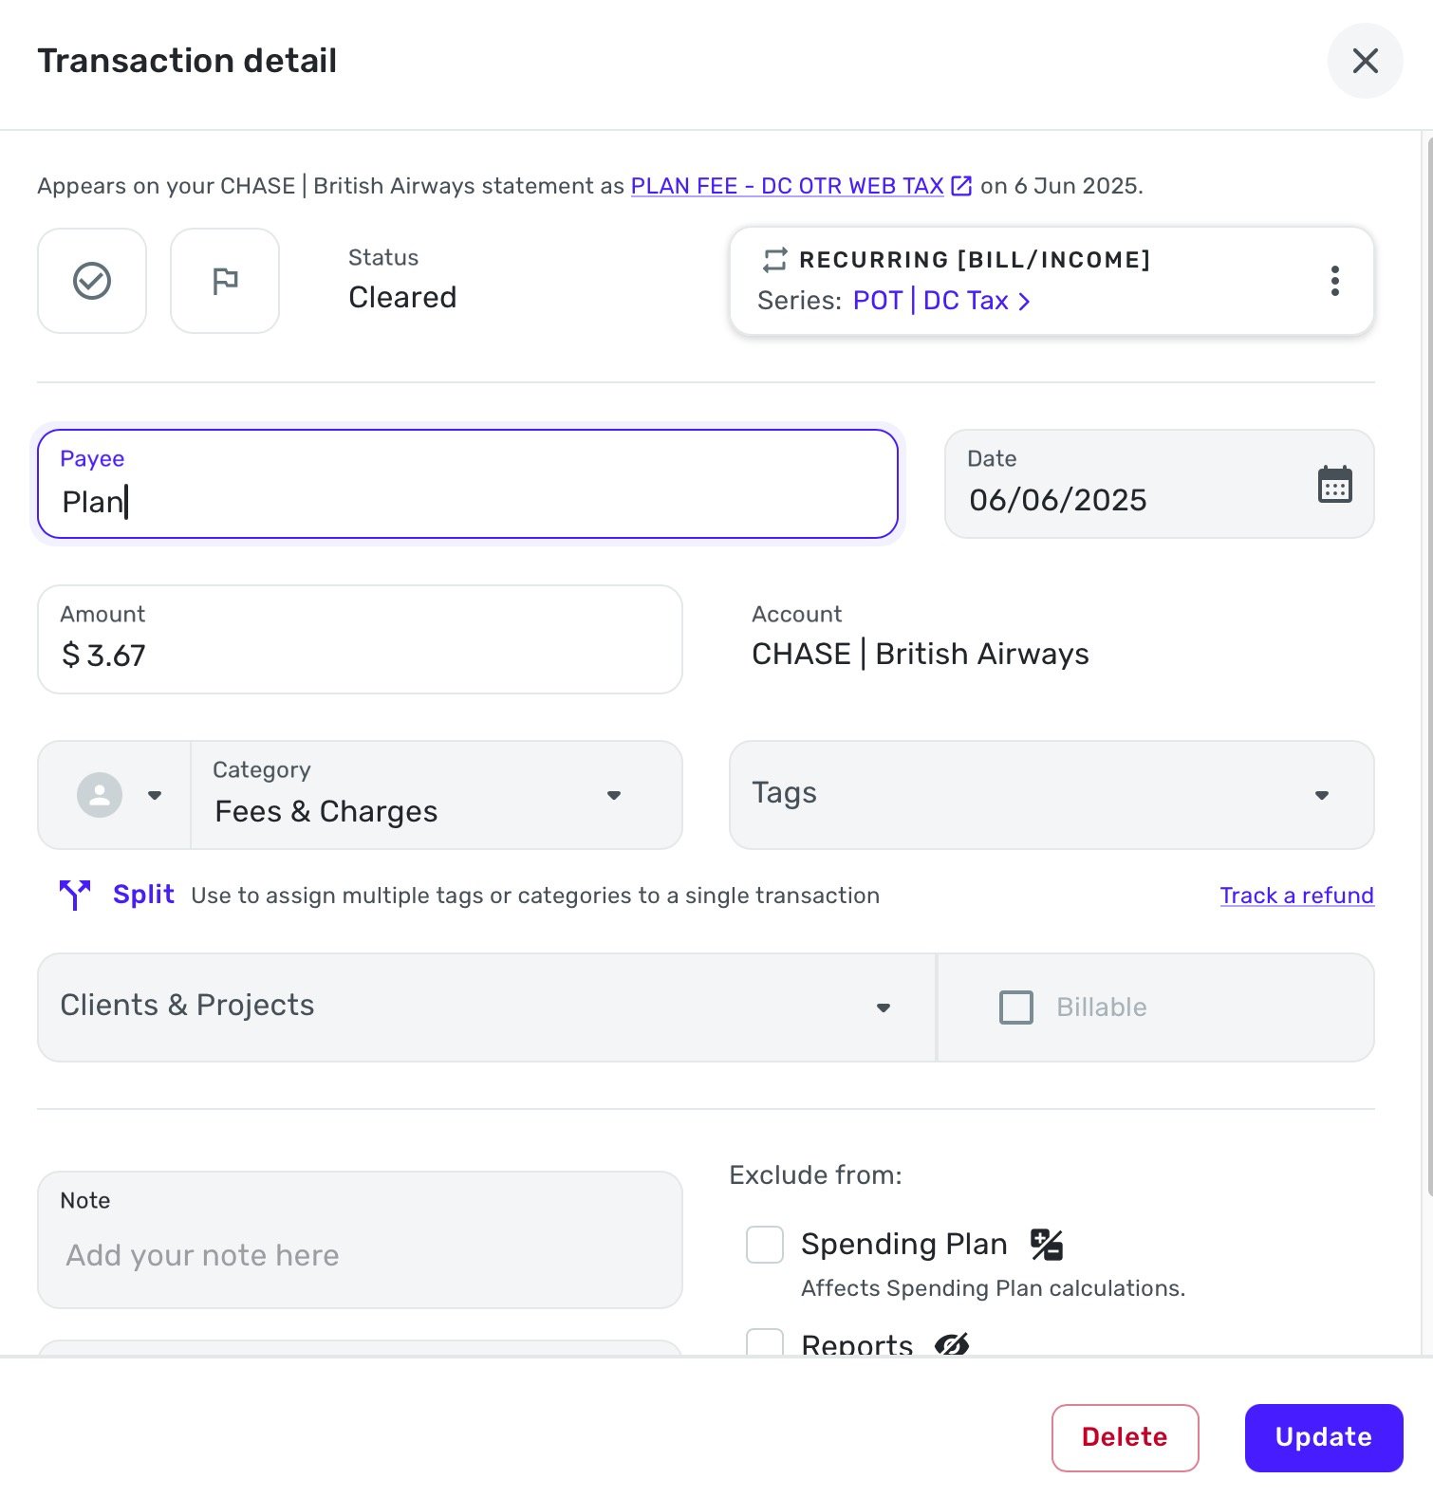The height and width of the screenshot is (1497, 1433).
Task: Flag this transaction with the flag icon
Action: click(225, 281)
